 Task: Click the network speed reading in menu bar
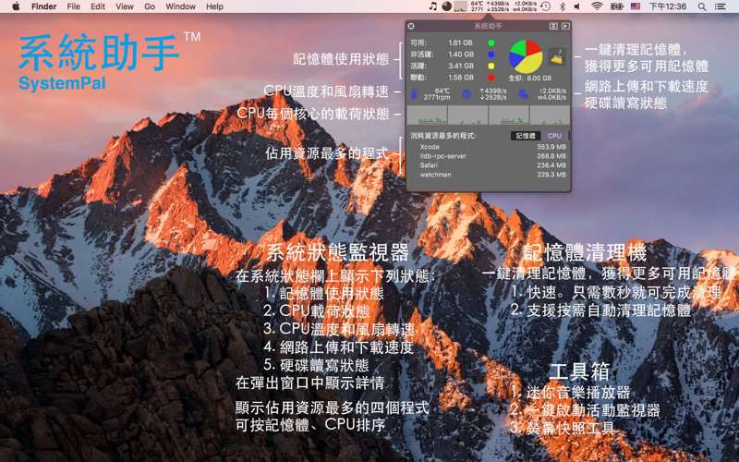[x=498, y=6]
